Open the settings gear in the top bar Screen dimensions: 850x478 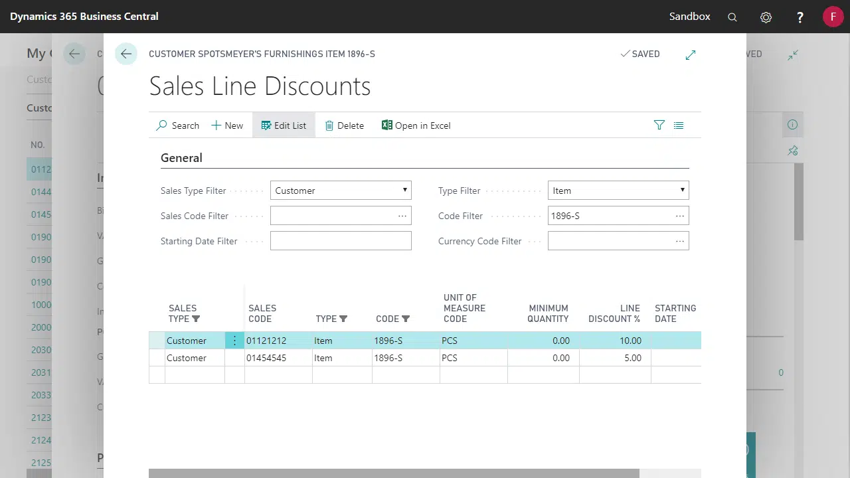click(x=766, y=17)
